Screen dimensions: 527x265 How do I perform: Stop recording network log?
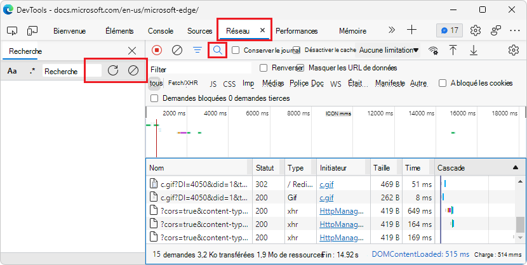pos(157,50)
